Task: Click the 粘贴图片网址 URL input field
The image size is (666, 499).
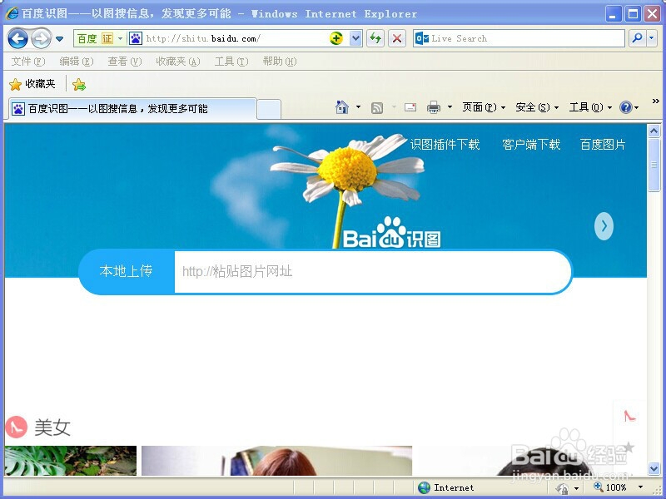Action: [x=371, y=272]
